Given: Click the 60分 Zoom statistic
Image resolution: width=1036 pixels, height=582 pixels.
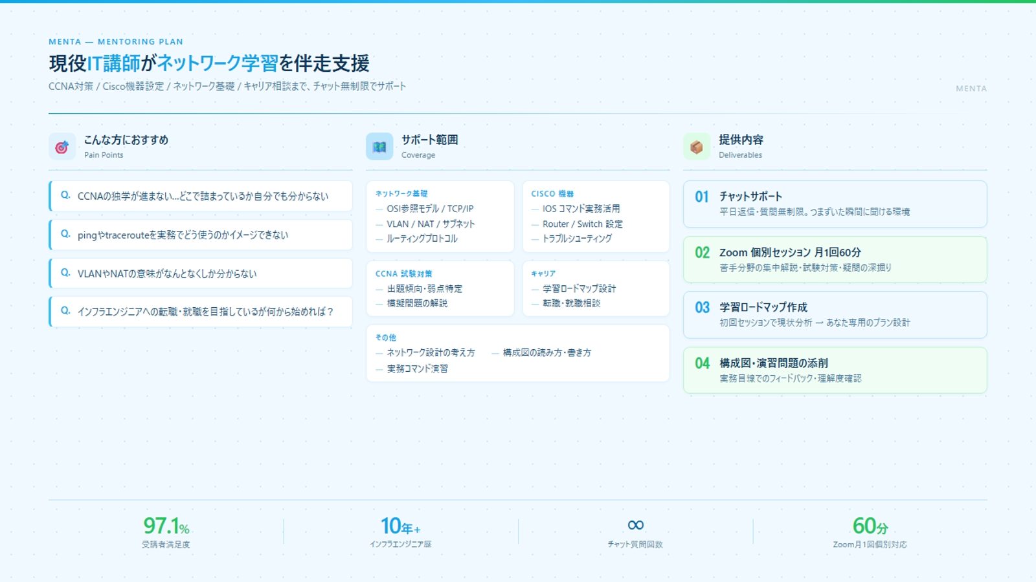Looking at the screenshot, I should click(870, 526).
